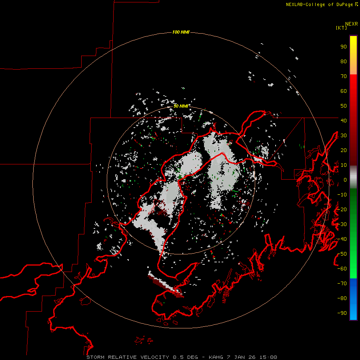Viewport: 360px width, 360px height.
Task: Click the positive 70 value on the velocity scale
Action: (344, 76)
